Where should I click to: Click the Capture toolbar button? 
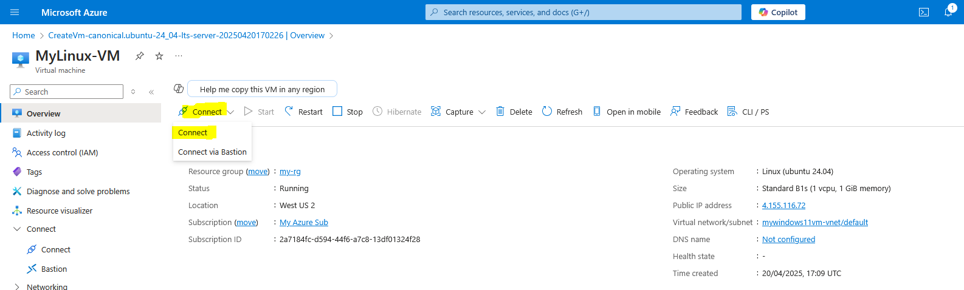point(452,112)
